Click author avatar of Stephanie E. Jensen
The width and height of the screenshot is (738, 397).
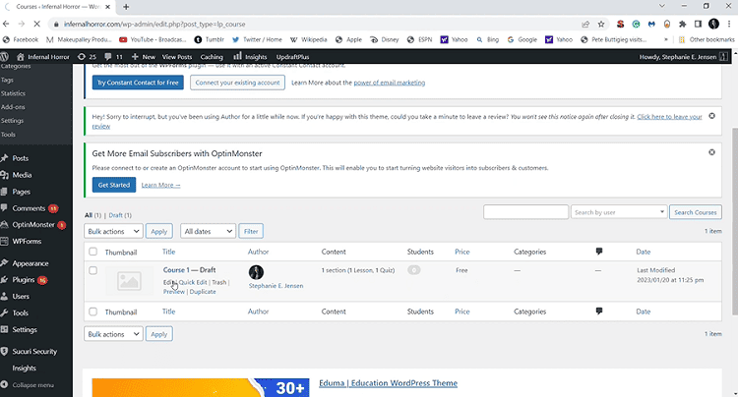[256, 272]
